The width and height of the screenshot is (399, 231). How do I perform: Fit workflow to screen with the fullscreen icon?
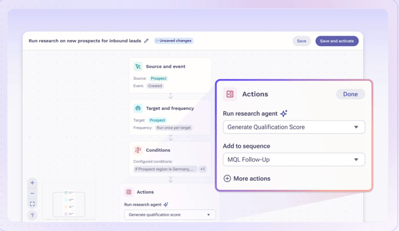click(33, 204)
